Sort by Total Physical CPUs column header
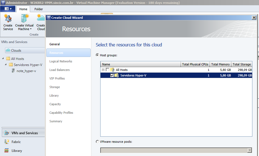Screen dimensions: 259x156 195,64
